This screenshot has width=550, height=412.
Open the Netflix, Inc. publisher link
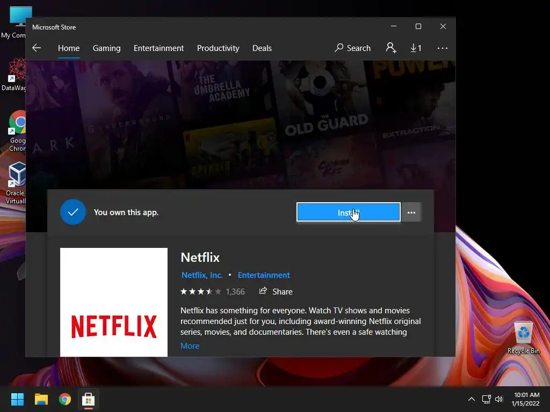point(202,275)
